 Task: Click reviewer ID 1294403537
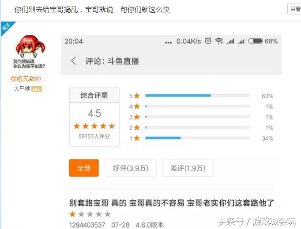87,225
